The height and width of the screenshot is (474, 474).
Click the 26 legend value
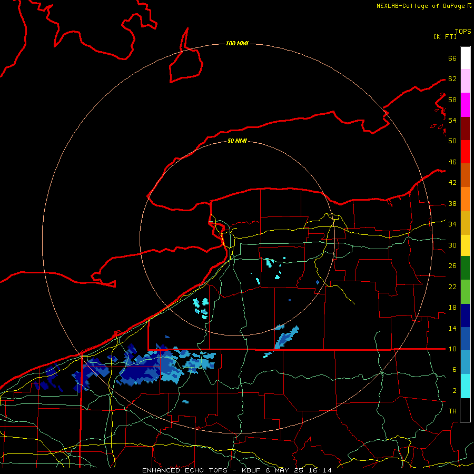point(452,266)
